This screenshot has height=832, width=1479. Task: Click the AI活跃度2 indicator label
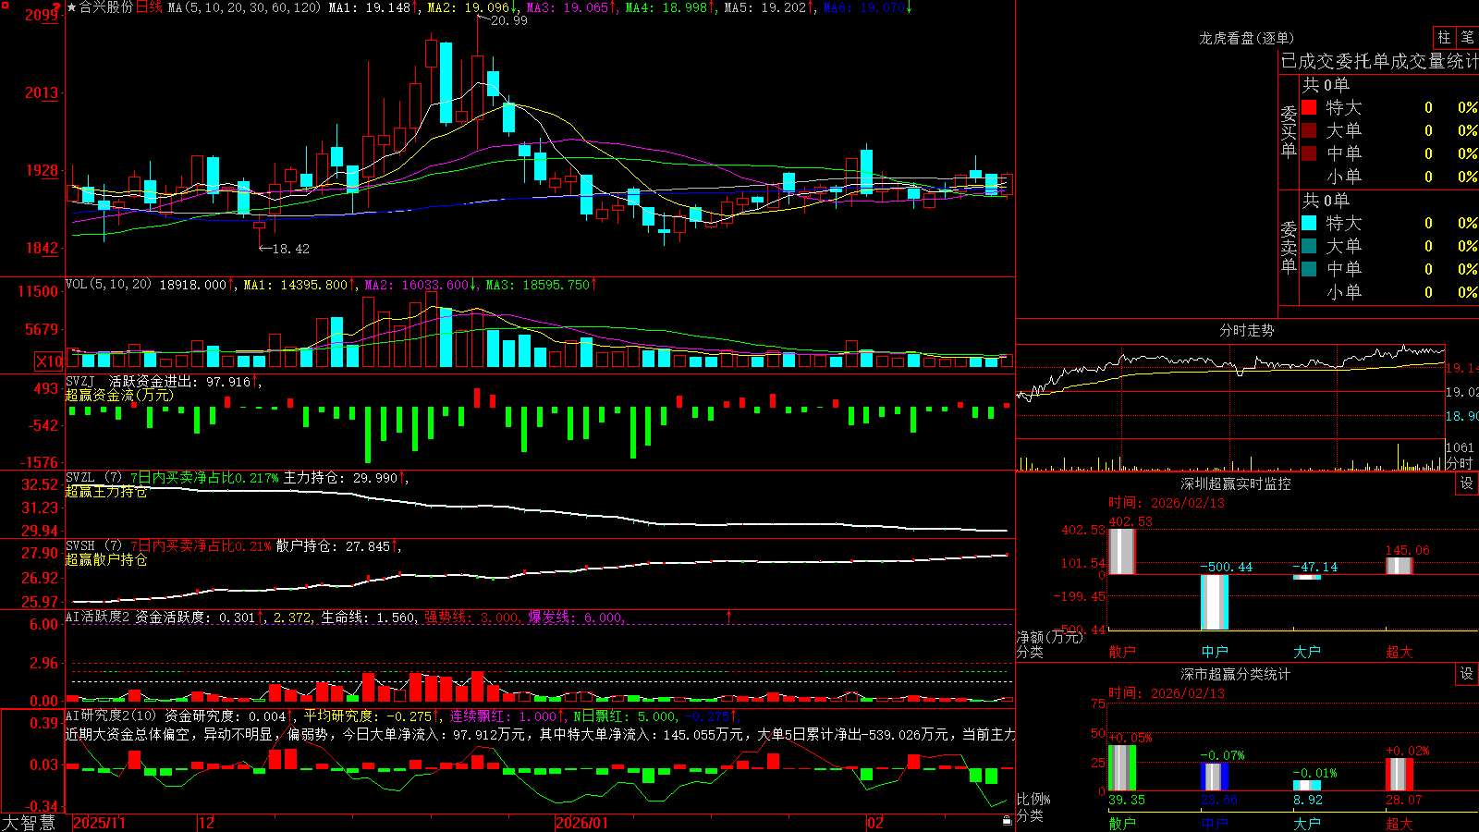pyautogui.click(x=98, y=617)
